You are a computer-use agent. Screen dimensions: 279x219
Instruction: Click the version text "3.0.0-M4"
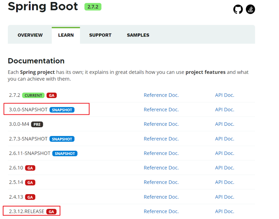click(x=19, y=124)
